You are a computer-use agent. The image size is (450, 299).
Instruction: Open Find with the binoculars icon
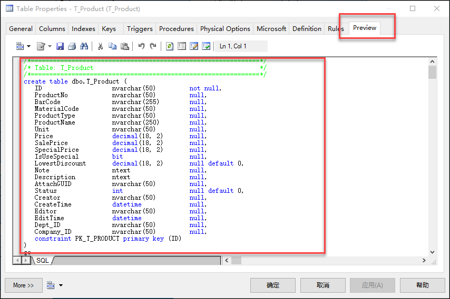[84, 46]
